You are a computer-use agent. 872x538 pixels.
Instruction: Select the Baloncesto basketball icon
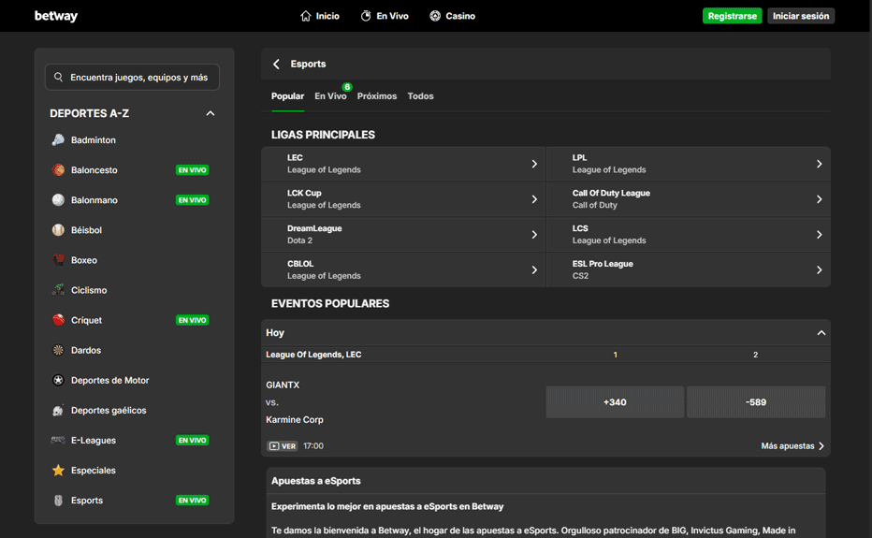tap(58, 170)
